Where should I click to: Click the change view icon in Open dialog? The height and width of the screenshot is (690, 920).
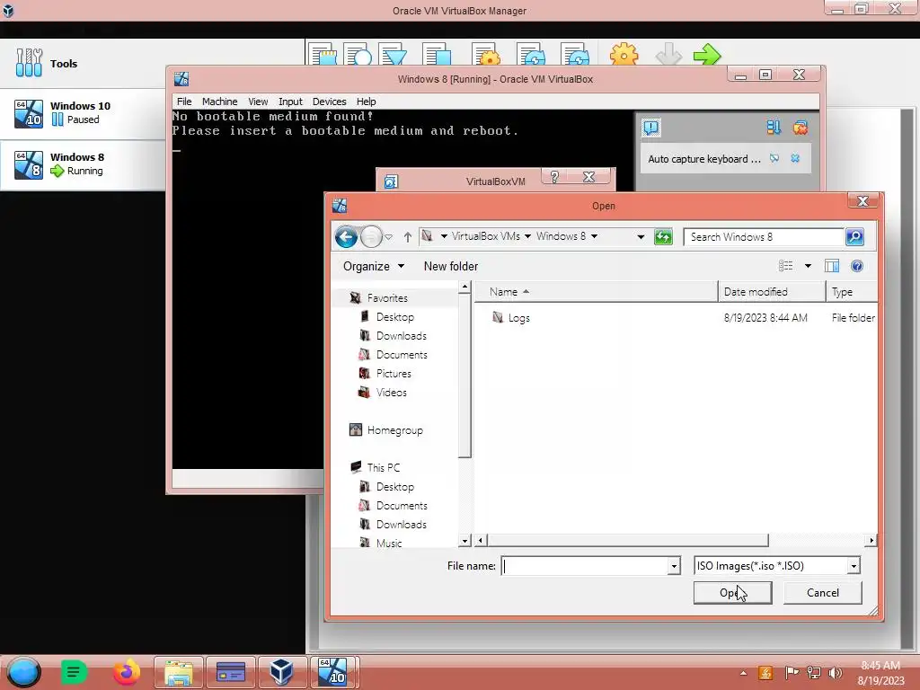[785, 266]
